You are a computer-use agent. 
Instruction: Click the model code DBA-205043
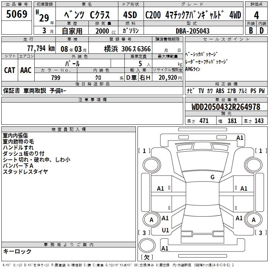193,31
